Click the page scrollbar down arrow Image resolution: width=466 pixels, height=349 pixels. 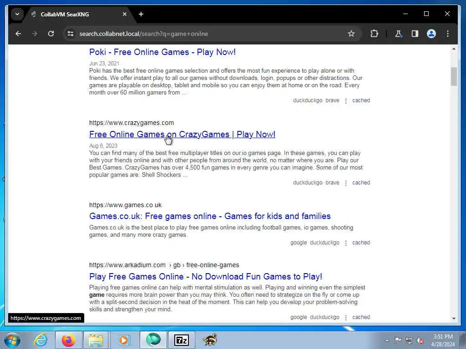click(x=454, y=319)
